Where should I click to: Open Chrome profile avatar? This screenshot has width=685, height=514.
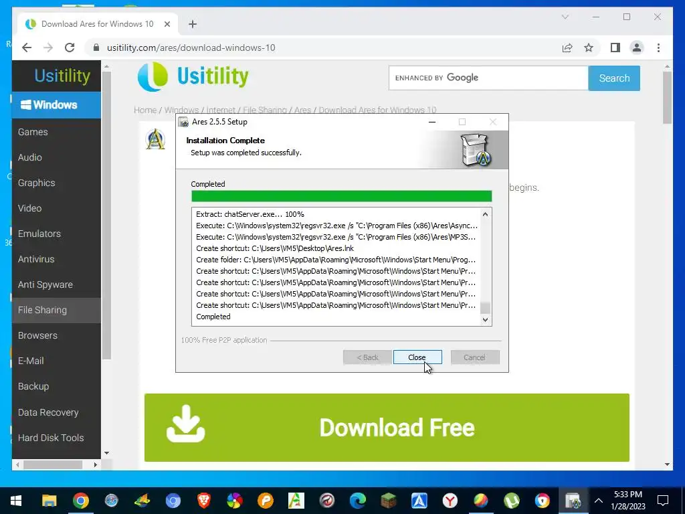click(637, 48)
